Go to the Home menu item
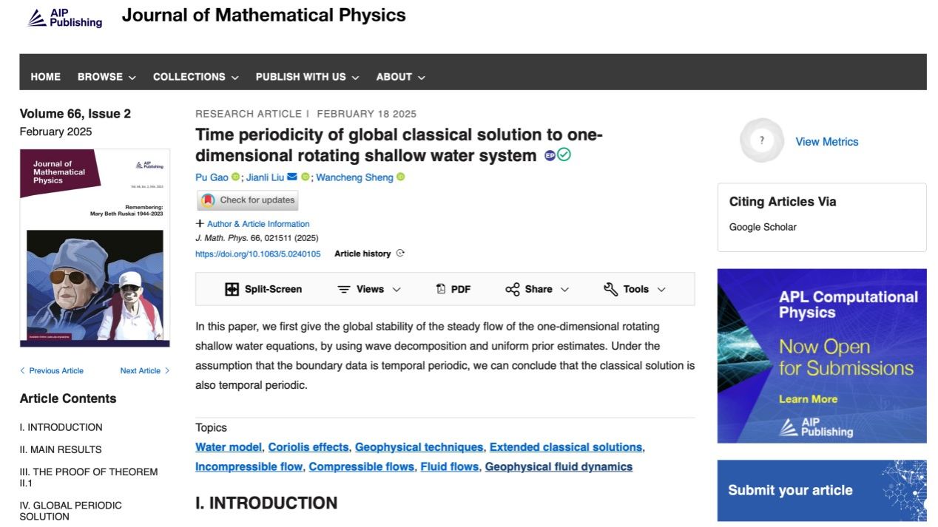The width and height of the screenshot is (938, 527). coord(46,77)
